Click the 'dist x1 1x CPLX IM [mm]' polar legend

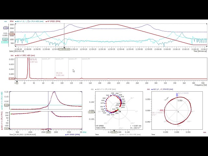pyautogui.click(x=106, y=89)
